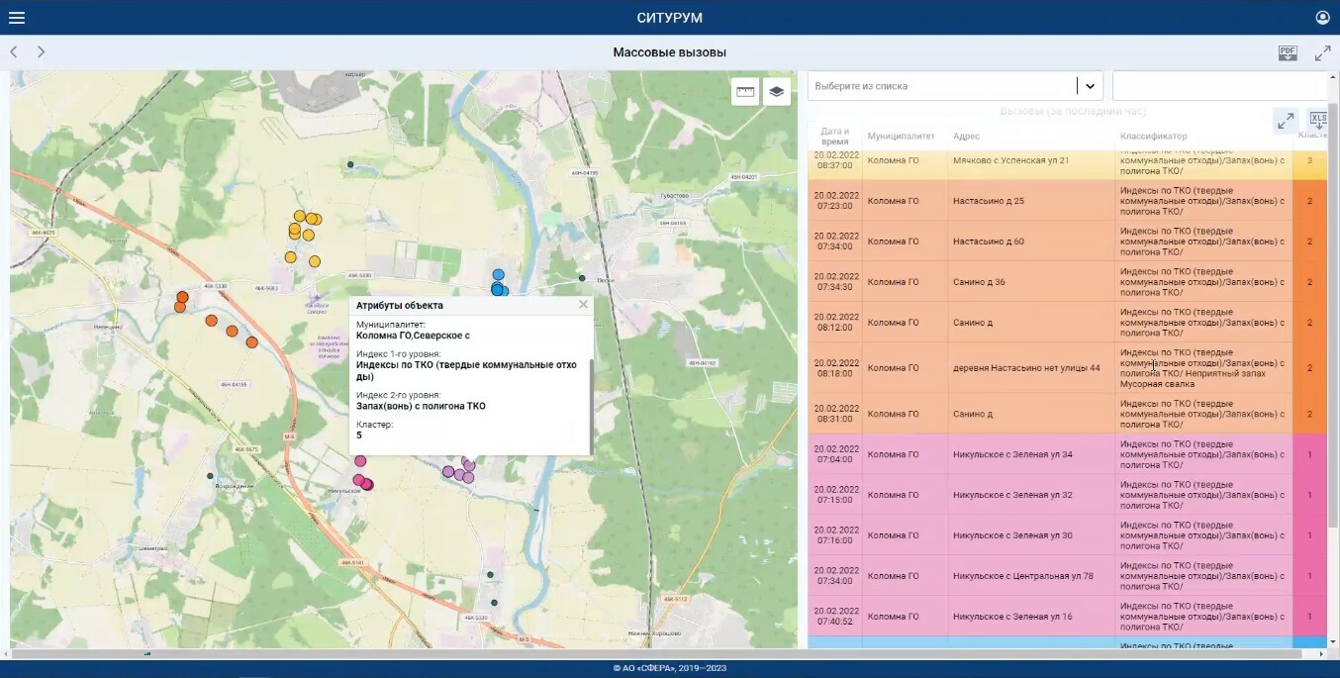The width and height of the screenshot is (1340, 678).
Task: Open the map layers switcher
Action: [x=777, y=91]
